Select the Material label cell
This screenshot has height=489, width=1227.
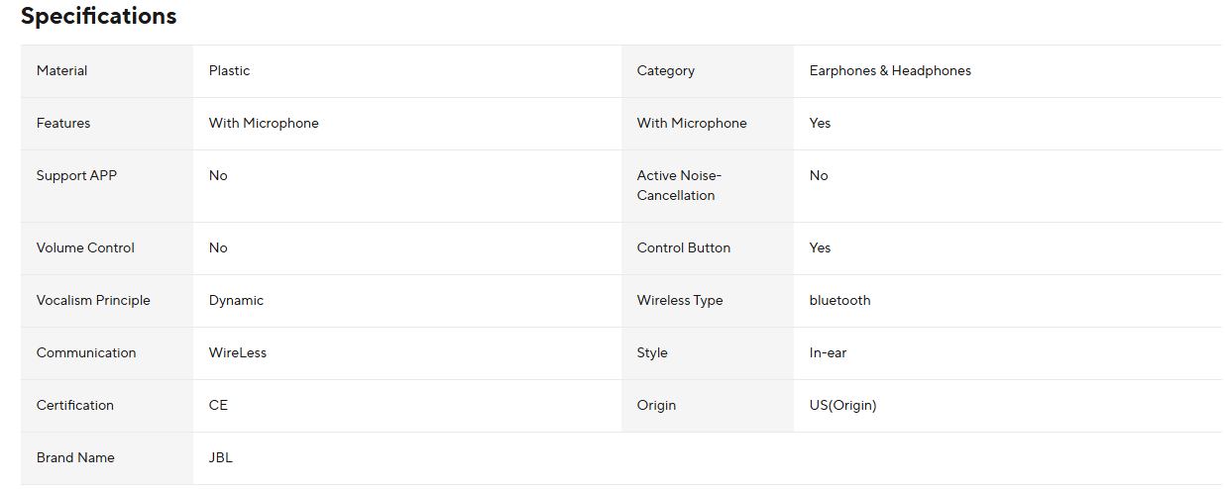click(x=61, y=71)
